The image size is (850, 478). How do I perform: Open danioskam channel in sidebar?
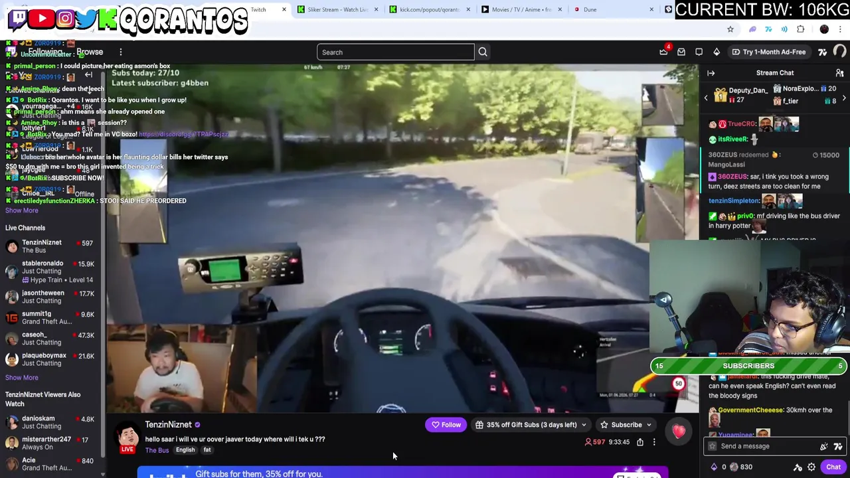(x=50, y=422)
